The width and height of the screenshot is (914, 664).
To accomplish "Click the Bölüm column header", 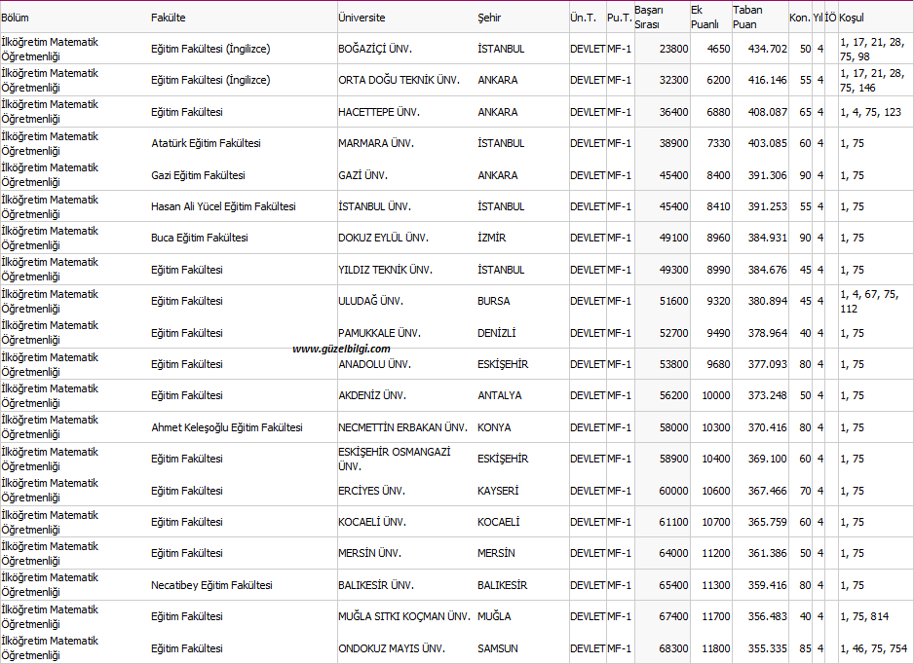I will point(15,18).
